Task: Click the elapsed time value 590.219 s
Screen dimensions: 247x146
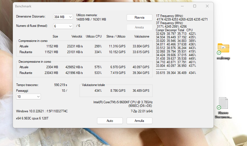Action: (61, 85)
